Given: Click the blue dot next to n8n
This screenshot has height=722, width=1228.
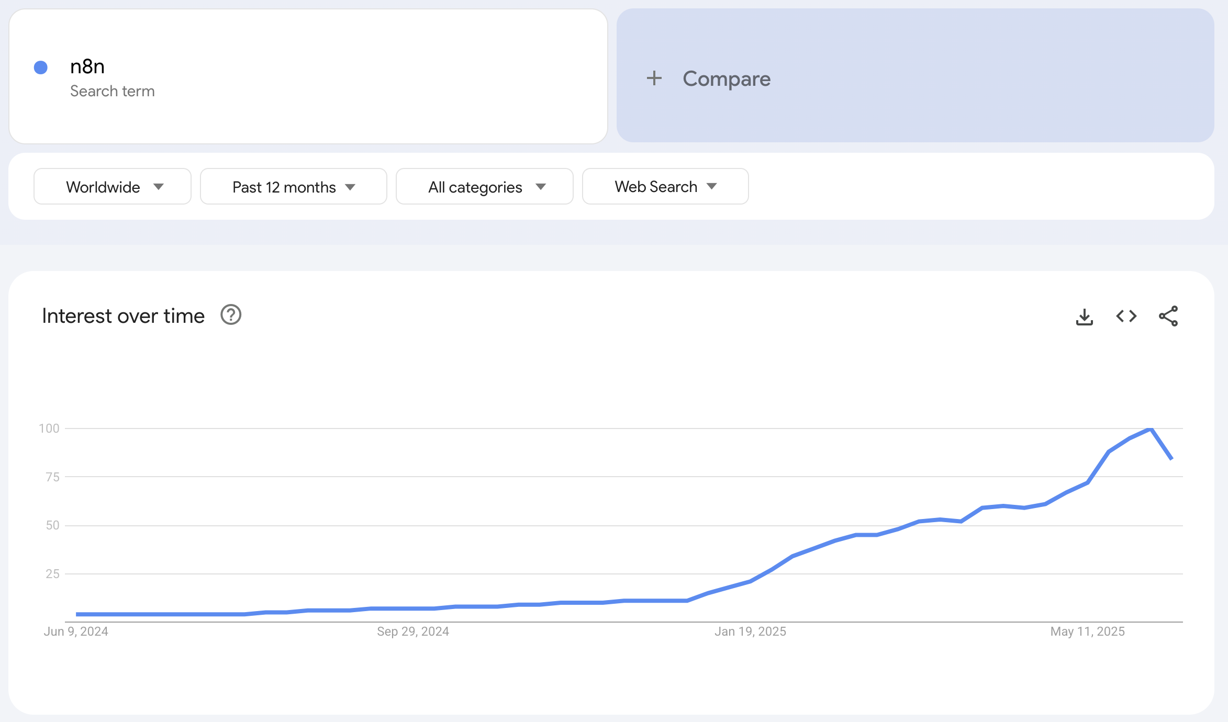Looking at the screenshot, I should click(x=41, y=67).
